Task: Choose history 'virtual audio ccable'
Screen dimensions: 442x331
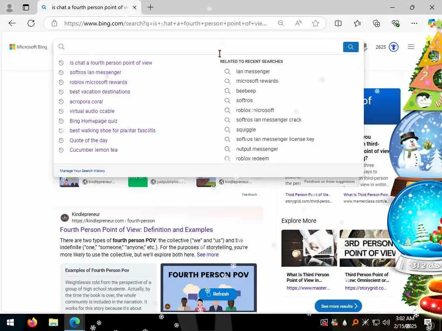Action: (92, 111)
